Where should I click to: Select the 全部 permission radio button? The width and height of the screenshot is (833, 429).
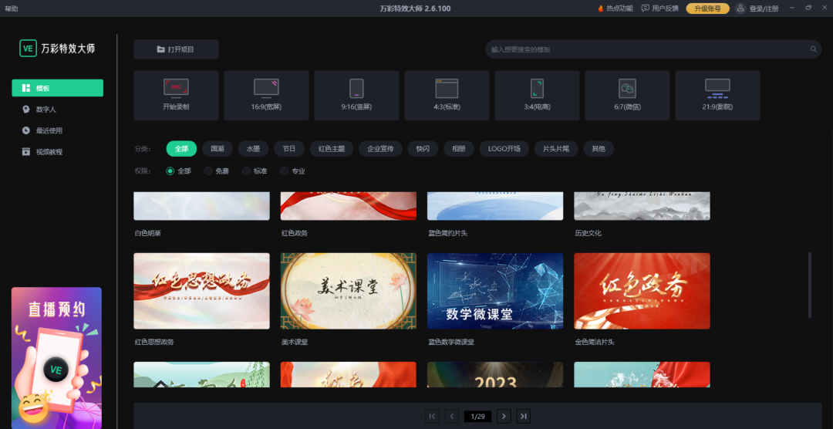coord(170,171)
